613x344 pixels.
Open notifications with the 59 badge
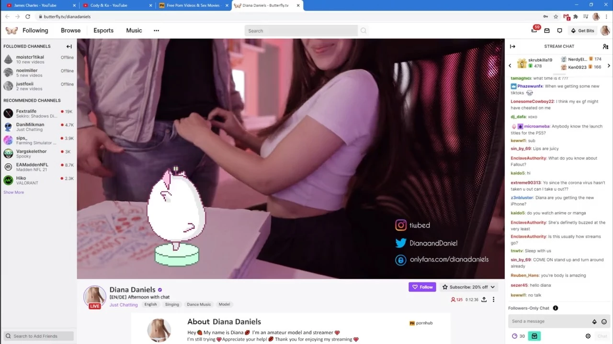click(x=534, y=30)
